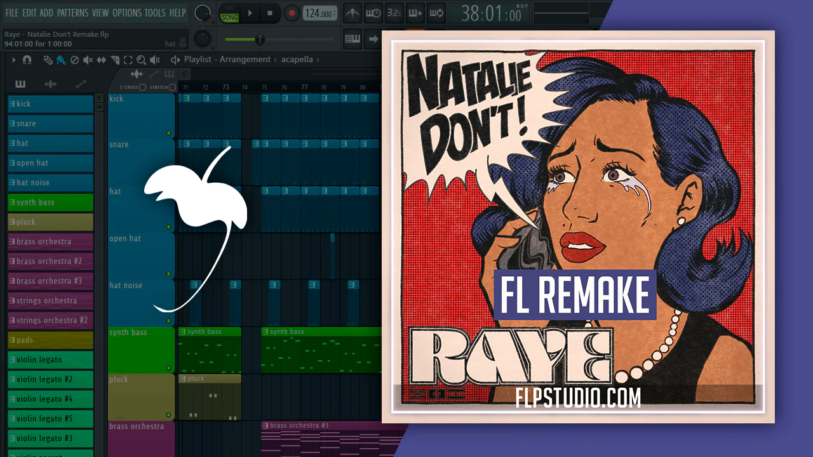813x457 pixels.
Task: Click the arrow button in the toolbar
Action: pyautogui.click(x=373, y=39)
